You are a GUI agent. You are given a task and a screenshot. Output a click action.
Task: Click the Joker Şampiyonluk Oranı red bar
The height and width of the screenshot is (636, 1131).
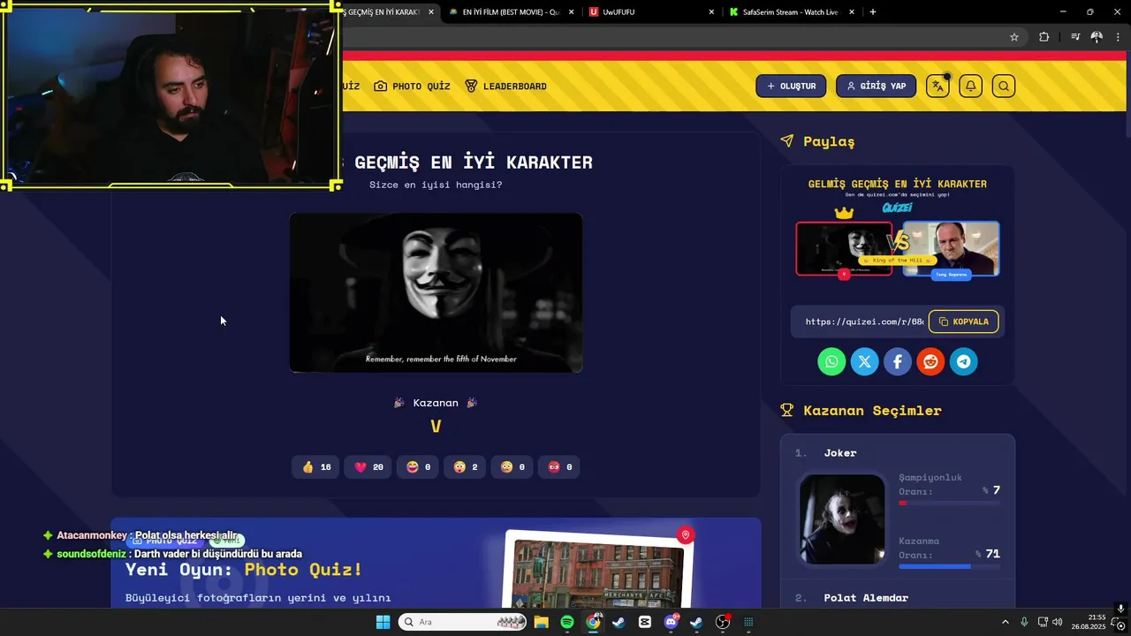(x=949, y=503)
